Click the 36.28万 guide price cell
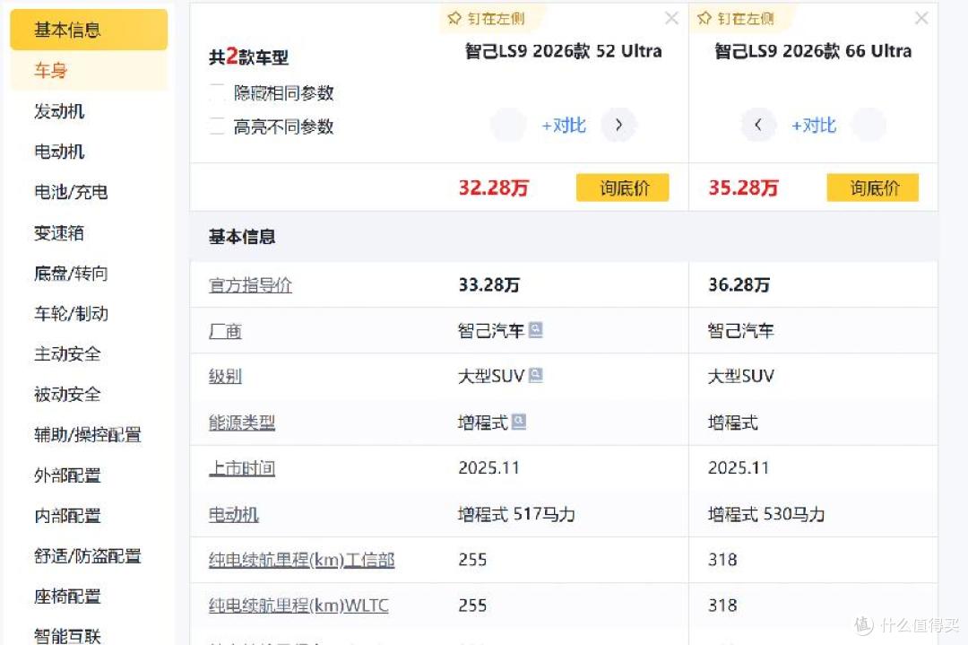The image size is (968, 645). click(x=739, y=284)
